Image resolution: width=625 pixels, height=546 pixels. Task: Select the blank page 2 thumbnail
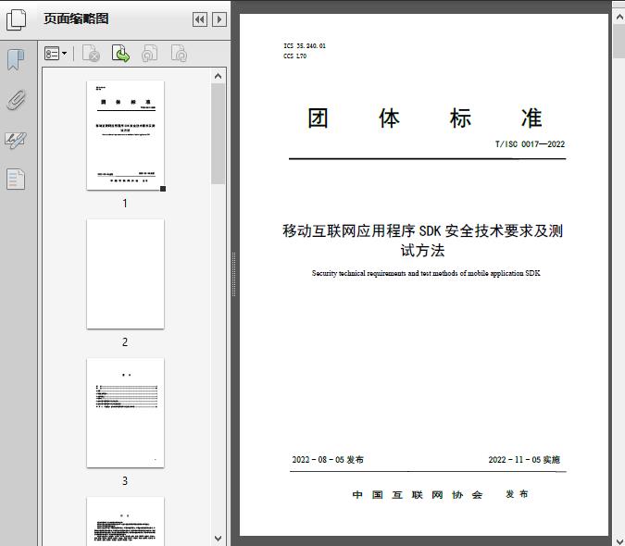click(x=125, y=274)
